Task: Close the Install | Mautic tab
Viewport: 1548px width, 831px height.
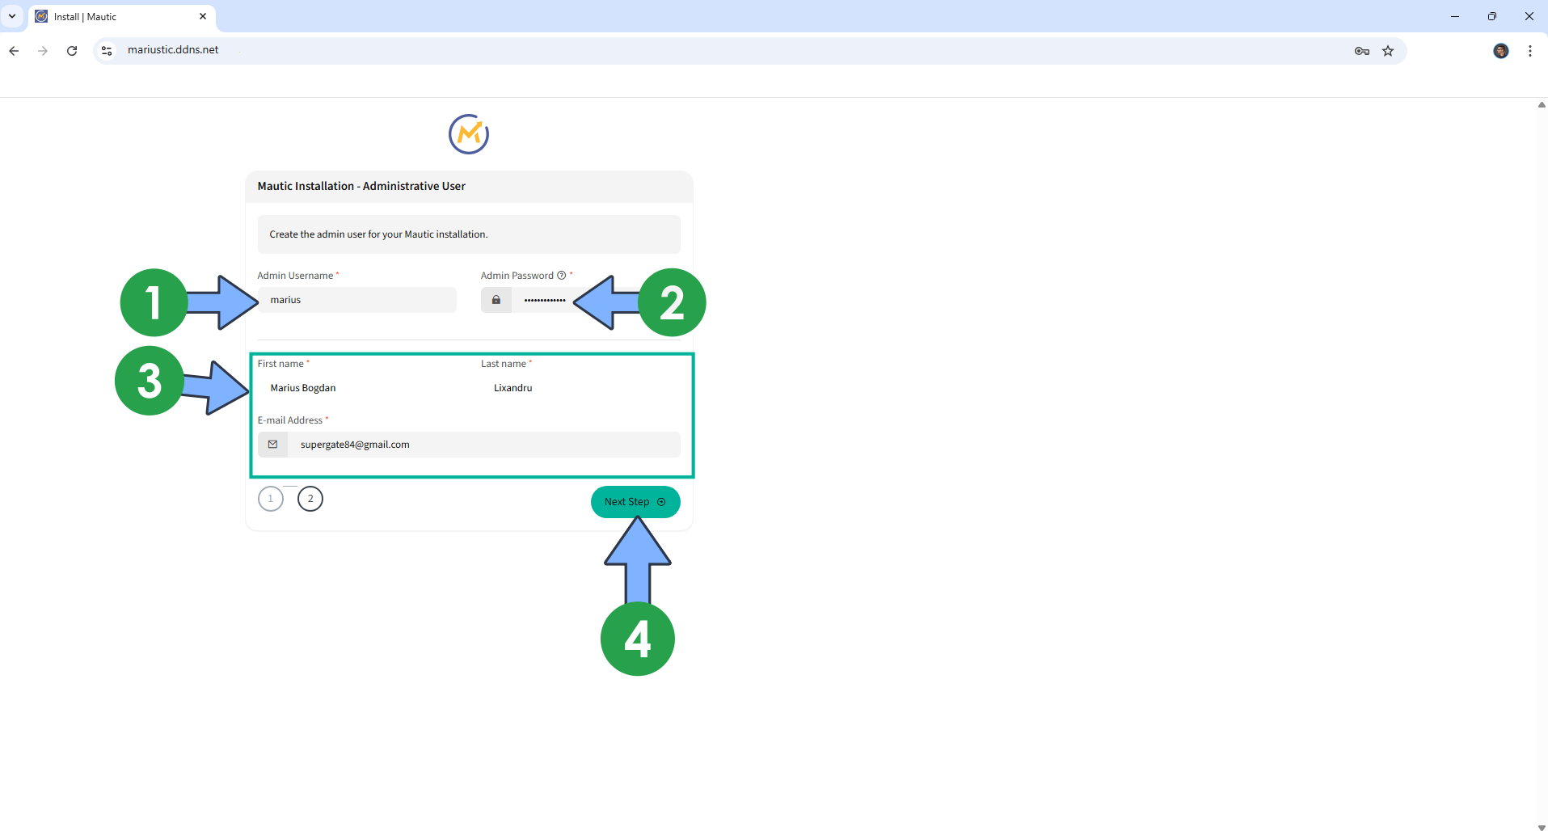Action: point(203,16)
